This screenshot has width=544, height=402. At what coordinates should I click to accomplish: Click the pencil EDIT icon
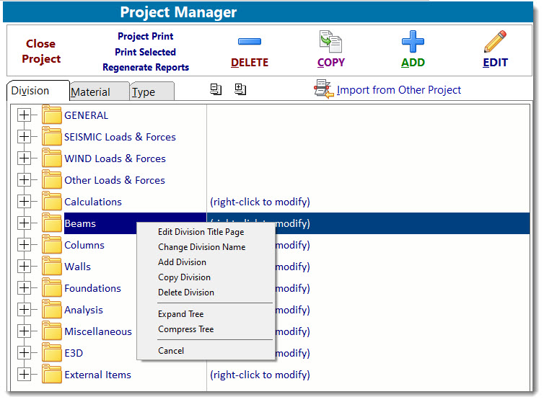pos(495,42)
